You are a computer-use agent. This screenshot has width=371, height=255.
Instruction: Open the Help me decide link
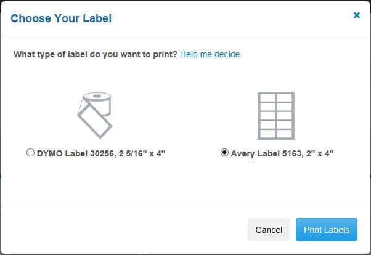tap(211, 54)
